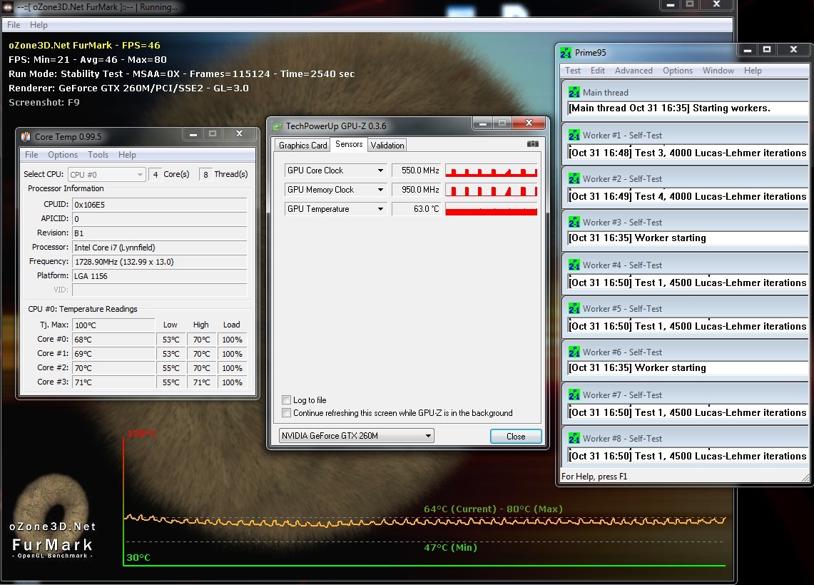Image resolution: width=814 pixels, height=585 pixels.
Task: Open the Core Temp File menu
Action: (31, 155)
